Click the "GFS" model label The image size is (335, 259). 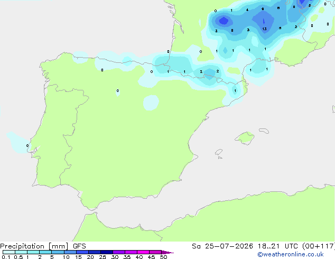point(79,246)
